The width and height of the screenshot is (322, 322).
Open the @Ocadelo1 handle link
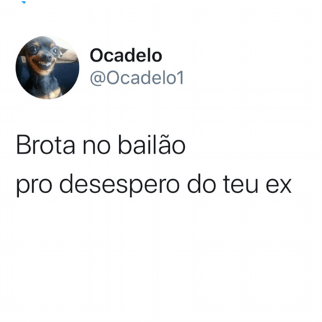(137, 78)
